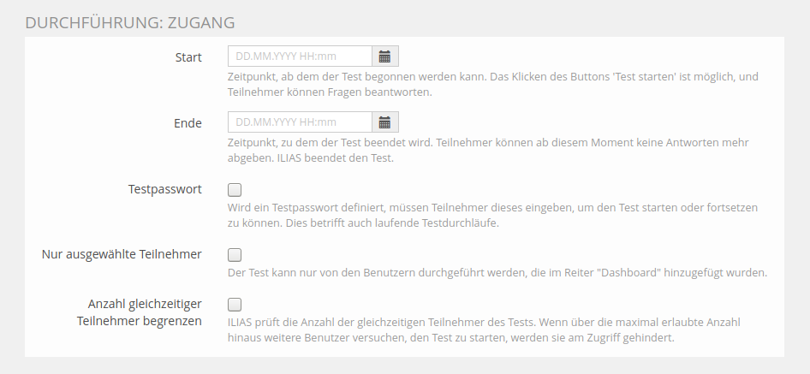Focus the Start date-time input field
The height and width of the screenshot is (374, 810).
(x=300, y=56)
